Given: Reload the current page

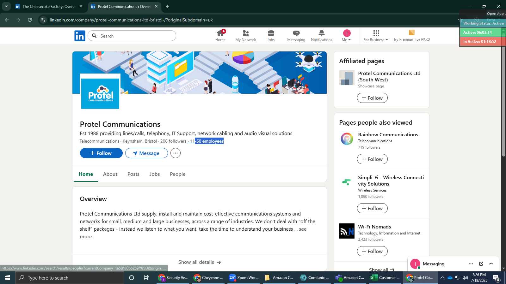Looking at the screenshot, I should tap(30, 20).
